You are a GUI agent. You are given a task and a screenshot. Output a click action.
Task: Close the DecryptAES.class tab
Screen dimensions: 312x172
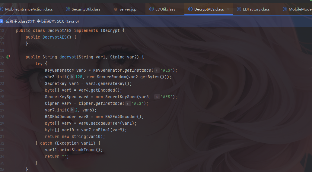(x=228, y=9)
